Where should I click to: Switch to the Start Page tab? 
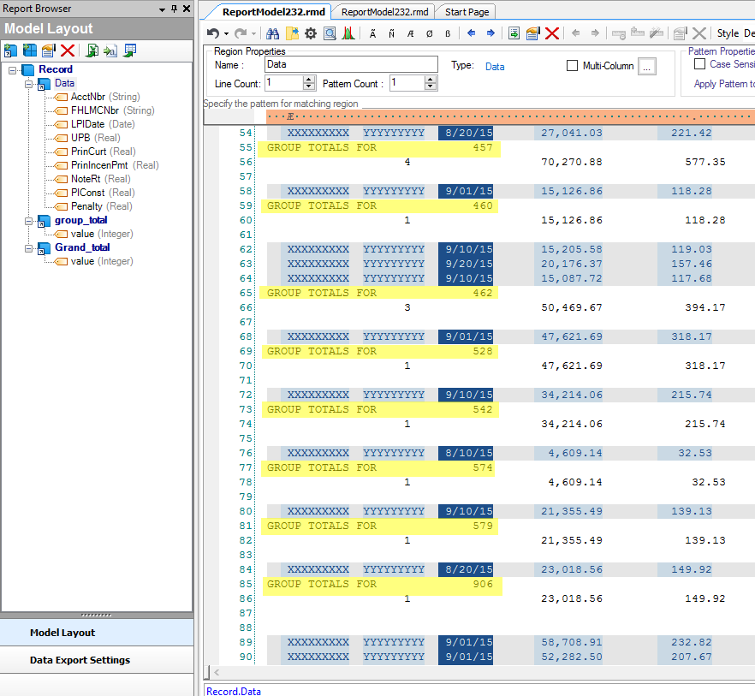[x=468, y=12]
